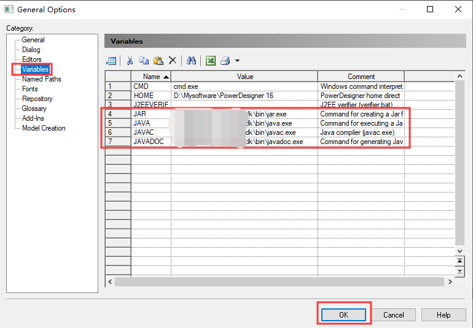Click the Comment column header
The image size is (473, 328).
(x=361, y=77)
